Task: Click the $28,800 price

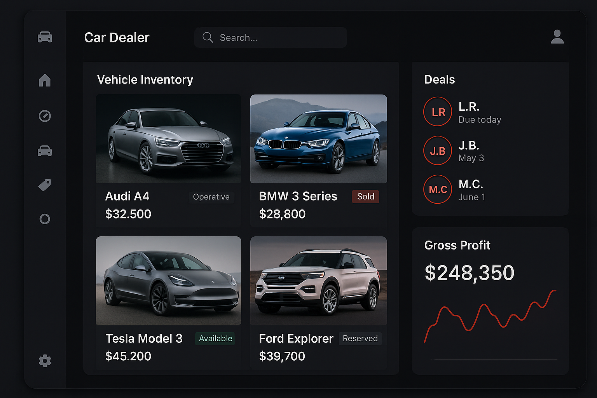Action: point(282,214)
